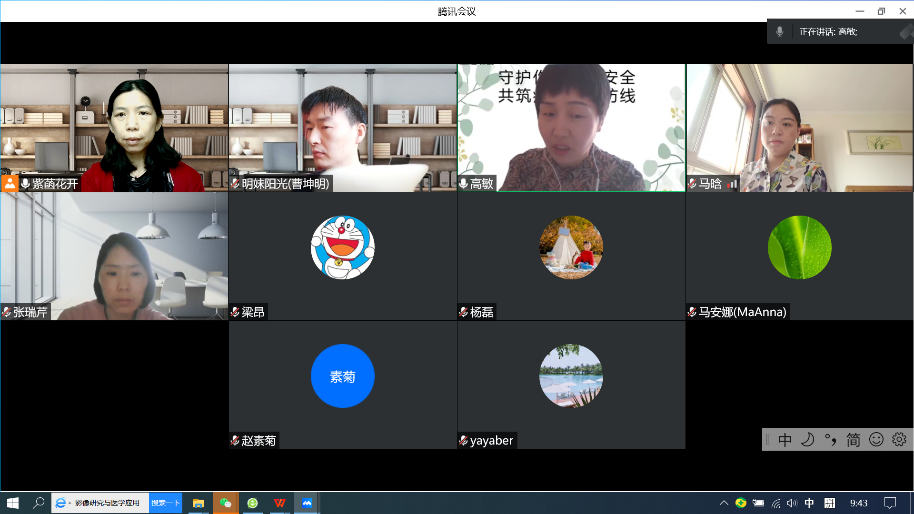Toggle the IME 简 simplified/traditional mode
914x514 pixels.
tap(853, 439)
